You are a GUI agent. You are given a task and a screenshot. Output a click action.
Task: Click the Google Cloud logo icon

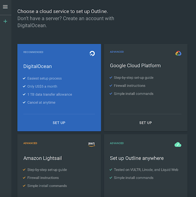(x=178, y=53)
